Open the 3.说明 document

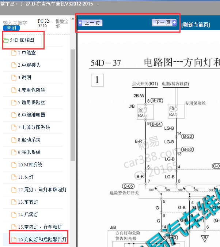point(24,77)
